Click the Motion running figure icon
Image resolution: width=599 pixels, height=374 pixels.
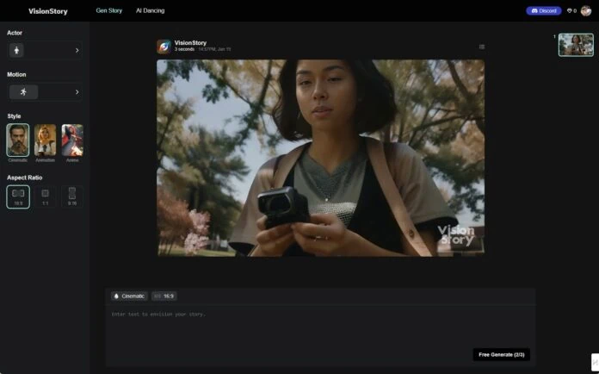click(x=23, y=92)
